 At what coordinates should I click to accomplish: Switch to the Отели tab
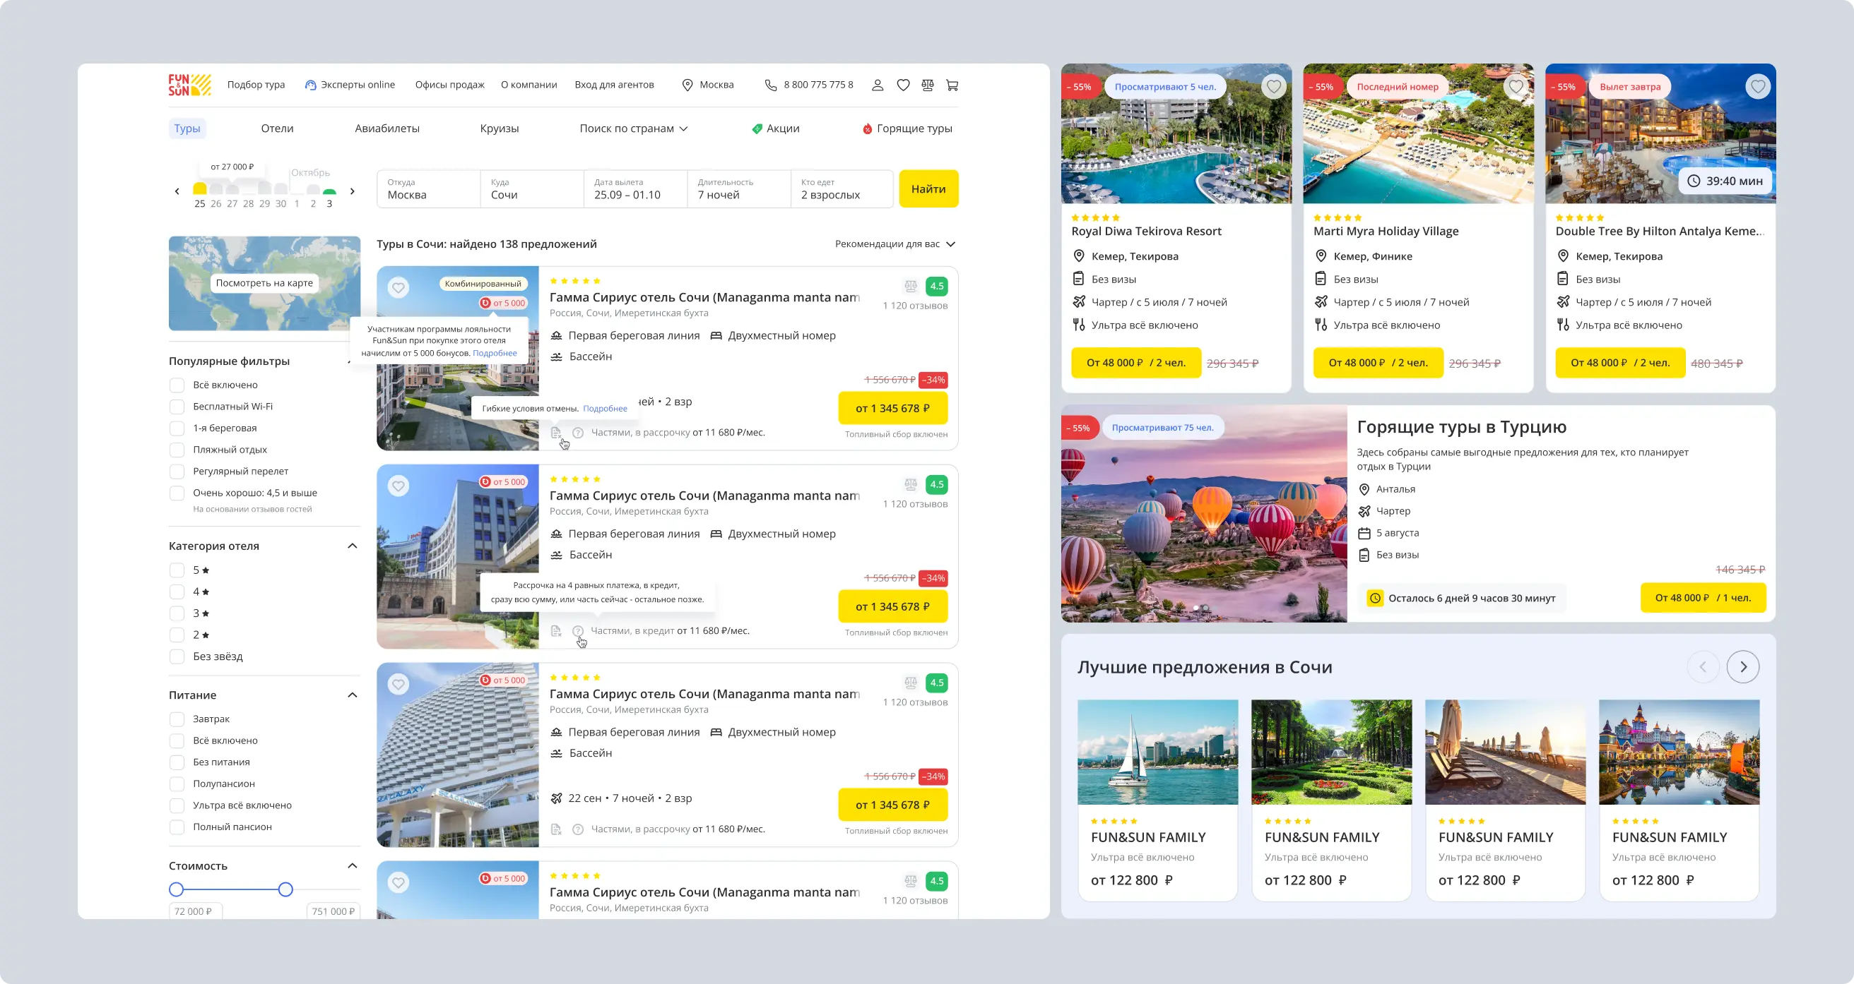pos(277,128)
